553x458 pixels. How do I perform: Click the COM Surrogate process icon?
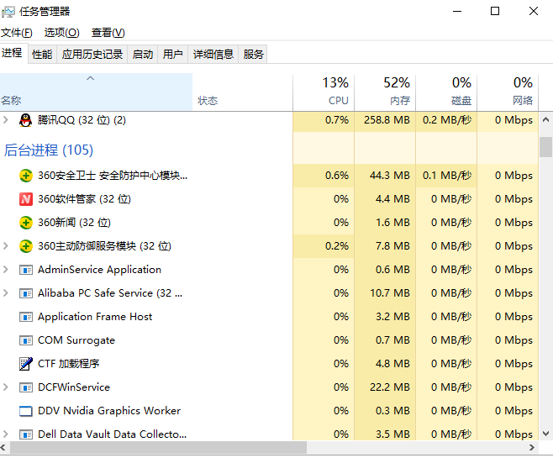pos(25,340)
